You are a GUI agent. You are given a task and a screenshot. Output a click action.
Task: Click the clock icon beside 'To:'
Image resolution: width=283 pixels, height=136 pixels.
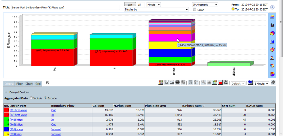233,9
